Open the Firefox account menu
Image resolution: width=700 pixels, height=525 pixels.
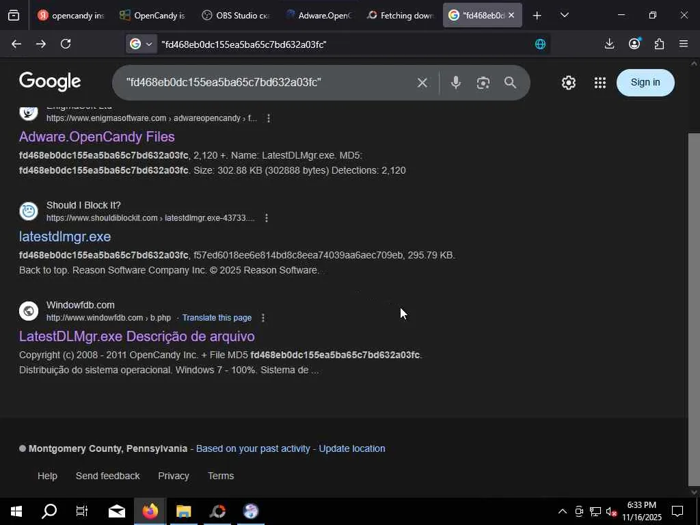634,44
